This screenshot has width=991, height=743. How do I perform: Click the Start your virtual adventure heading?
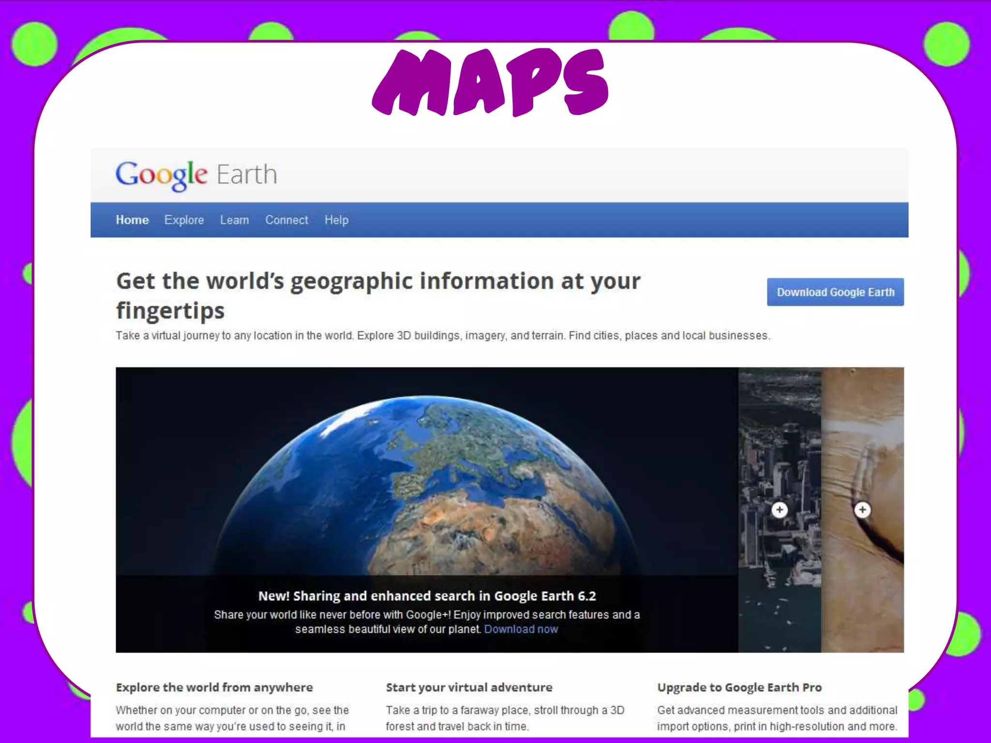coord(469,687)
